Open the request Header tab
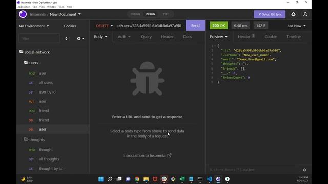328x184 pixels. (167, 37)
